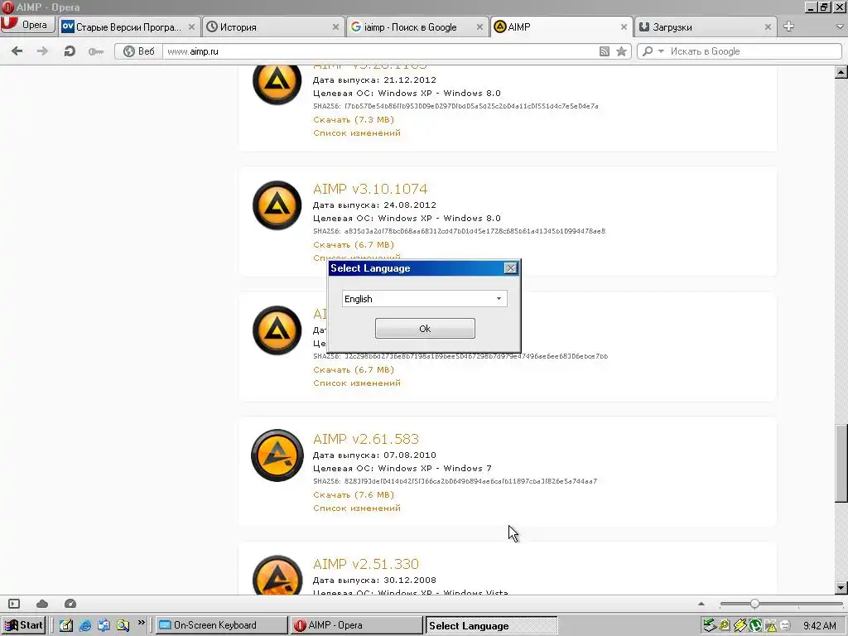Go back with the back arrow

tap(17, 51)
